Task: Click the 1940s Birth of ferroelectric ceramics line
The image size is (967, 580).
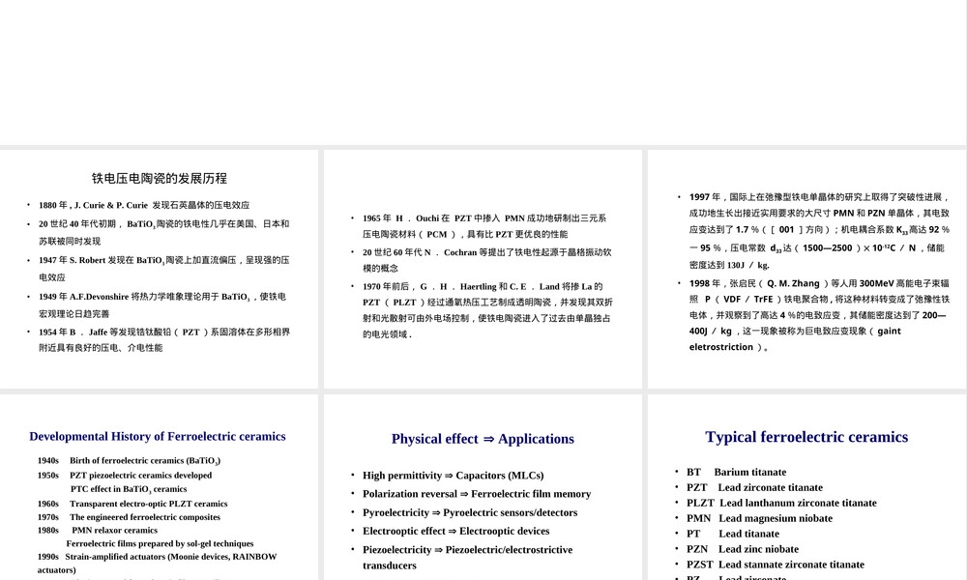Action: [129, 461]
